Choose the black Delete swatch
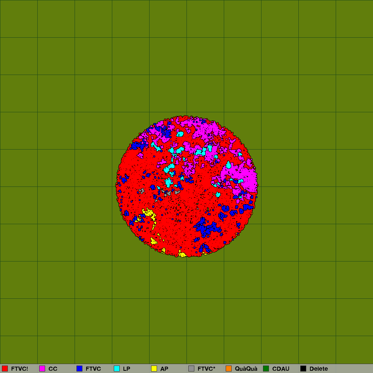The height and width of the screenshot is (373, 373). point(303,369)
